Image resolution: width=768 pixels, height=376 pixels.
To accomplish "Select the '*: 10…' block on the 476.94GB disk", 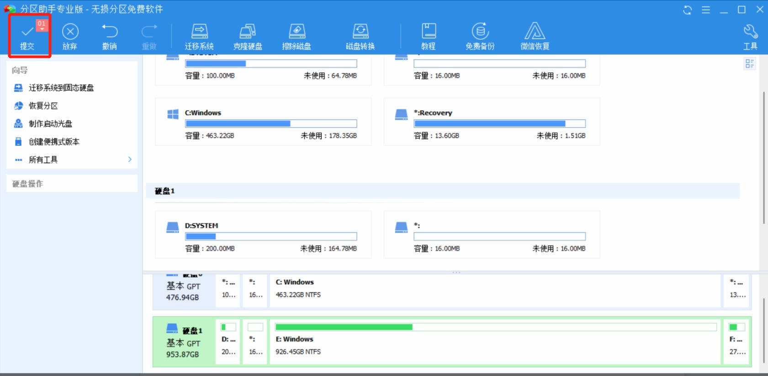I will pyautogui.click(x=228, y=290).
